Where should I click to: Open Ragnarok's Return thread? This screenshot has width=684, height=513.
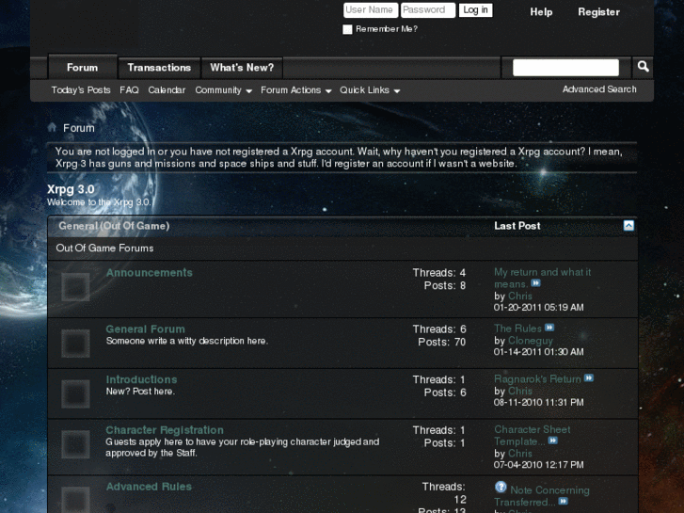pos(537,379)
